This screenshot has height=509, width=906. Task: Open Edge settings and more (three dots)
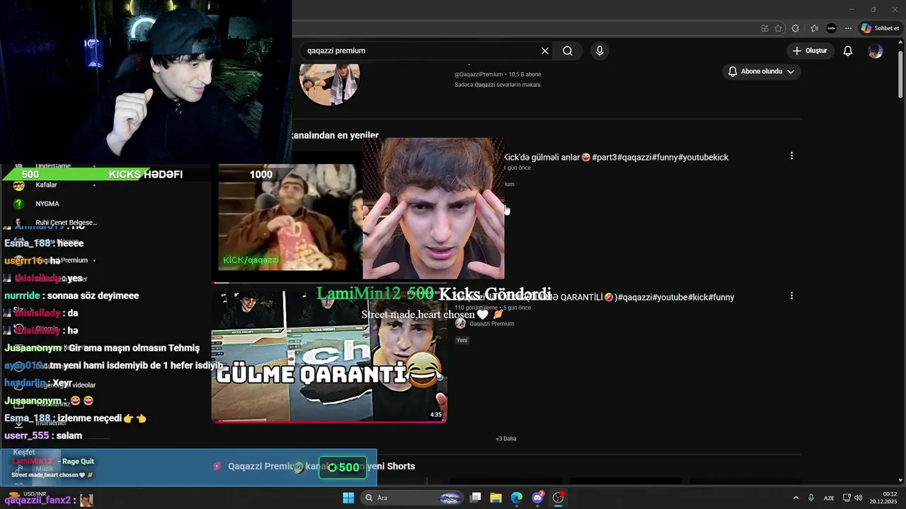(848, 28)
